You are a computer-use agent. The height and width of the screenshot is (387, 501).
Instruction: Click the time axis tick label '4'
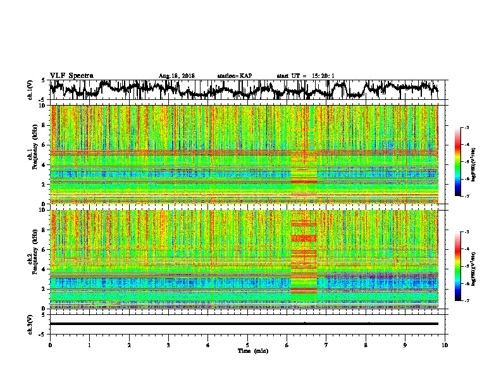(x=208, y=345)
